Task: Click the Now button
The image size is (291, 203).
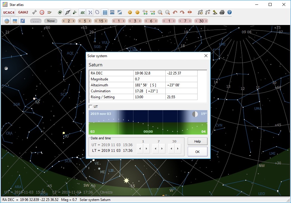Action: pos(51,21)
